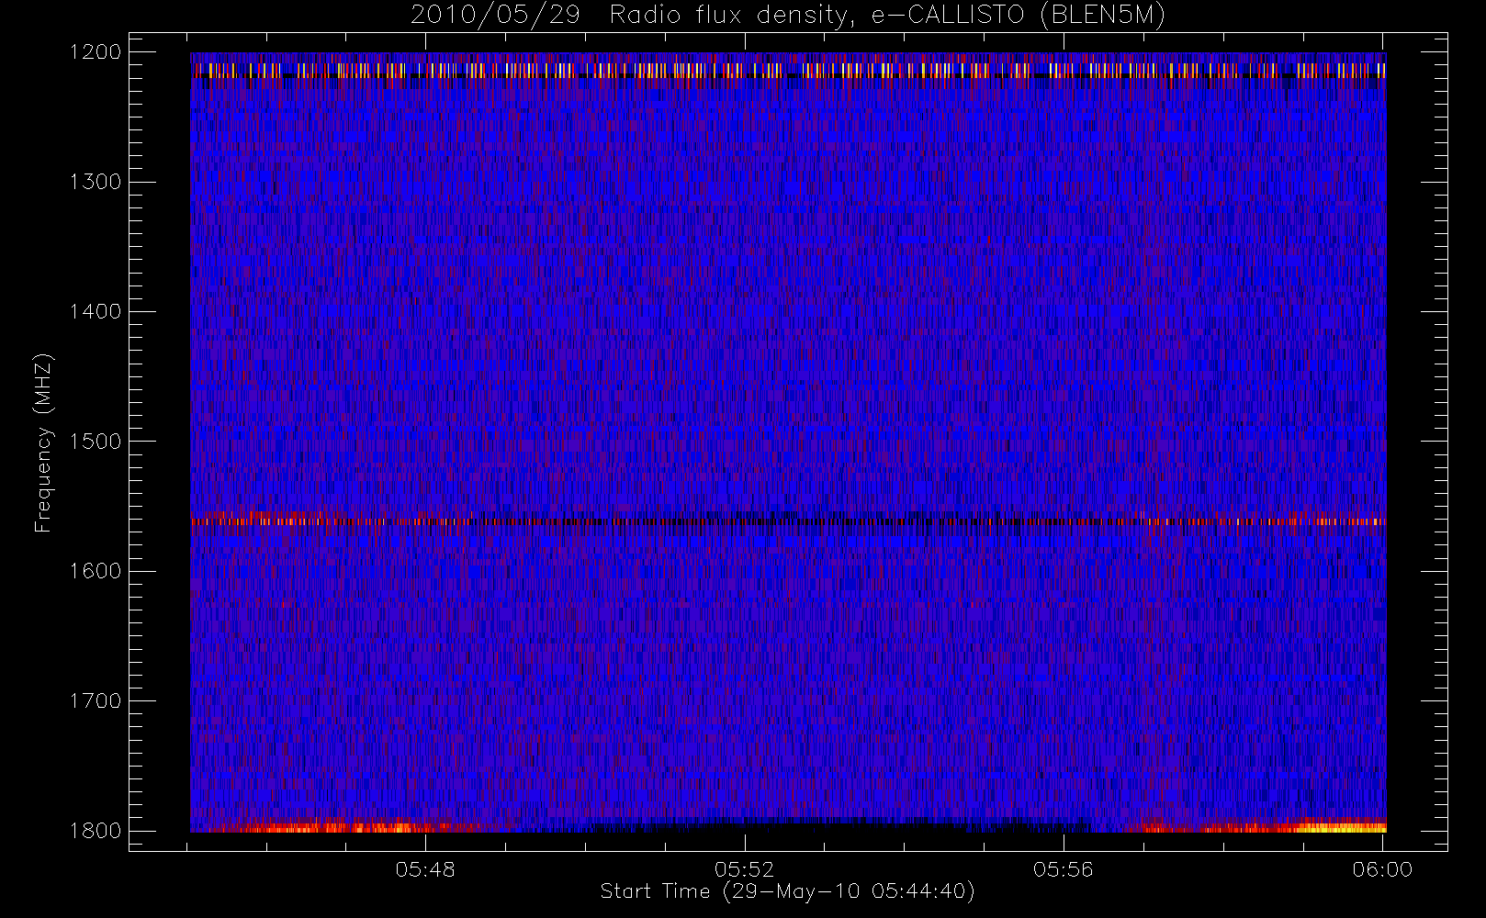Viewport: 1486px width, 918px height.
Task: Click the 1500 frequency tick label
Action: [x=96, y=442]
